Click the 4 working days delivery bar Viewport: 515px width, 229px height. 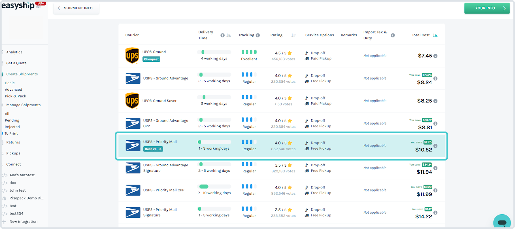[x=214, y=52]
